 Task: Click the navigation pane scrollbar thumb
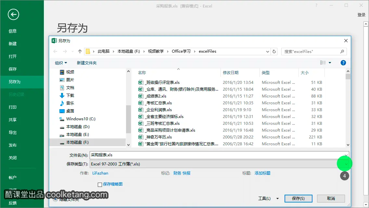coord(128,119)
